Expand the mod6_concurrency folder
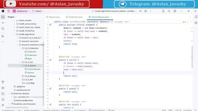198x111 pixels. (15, 24)
